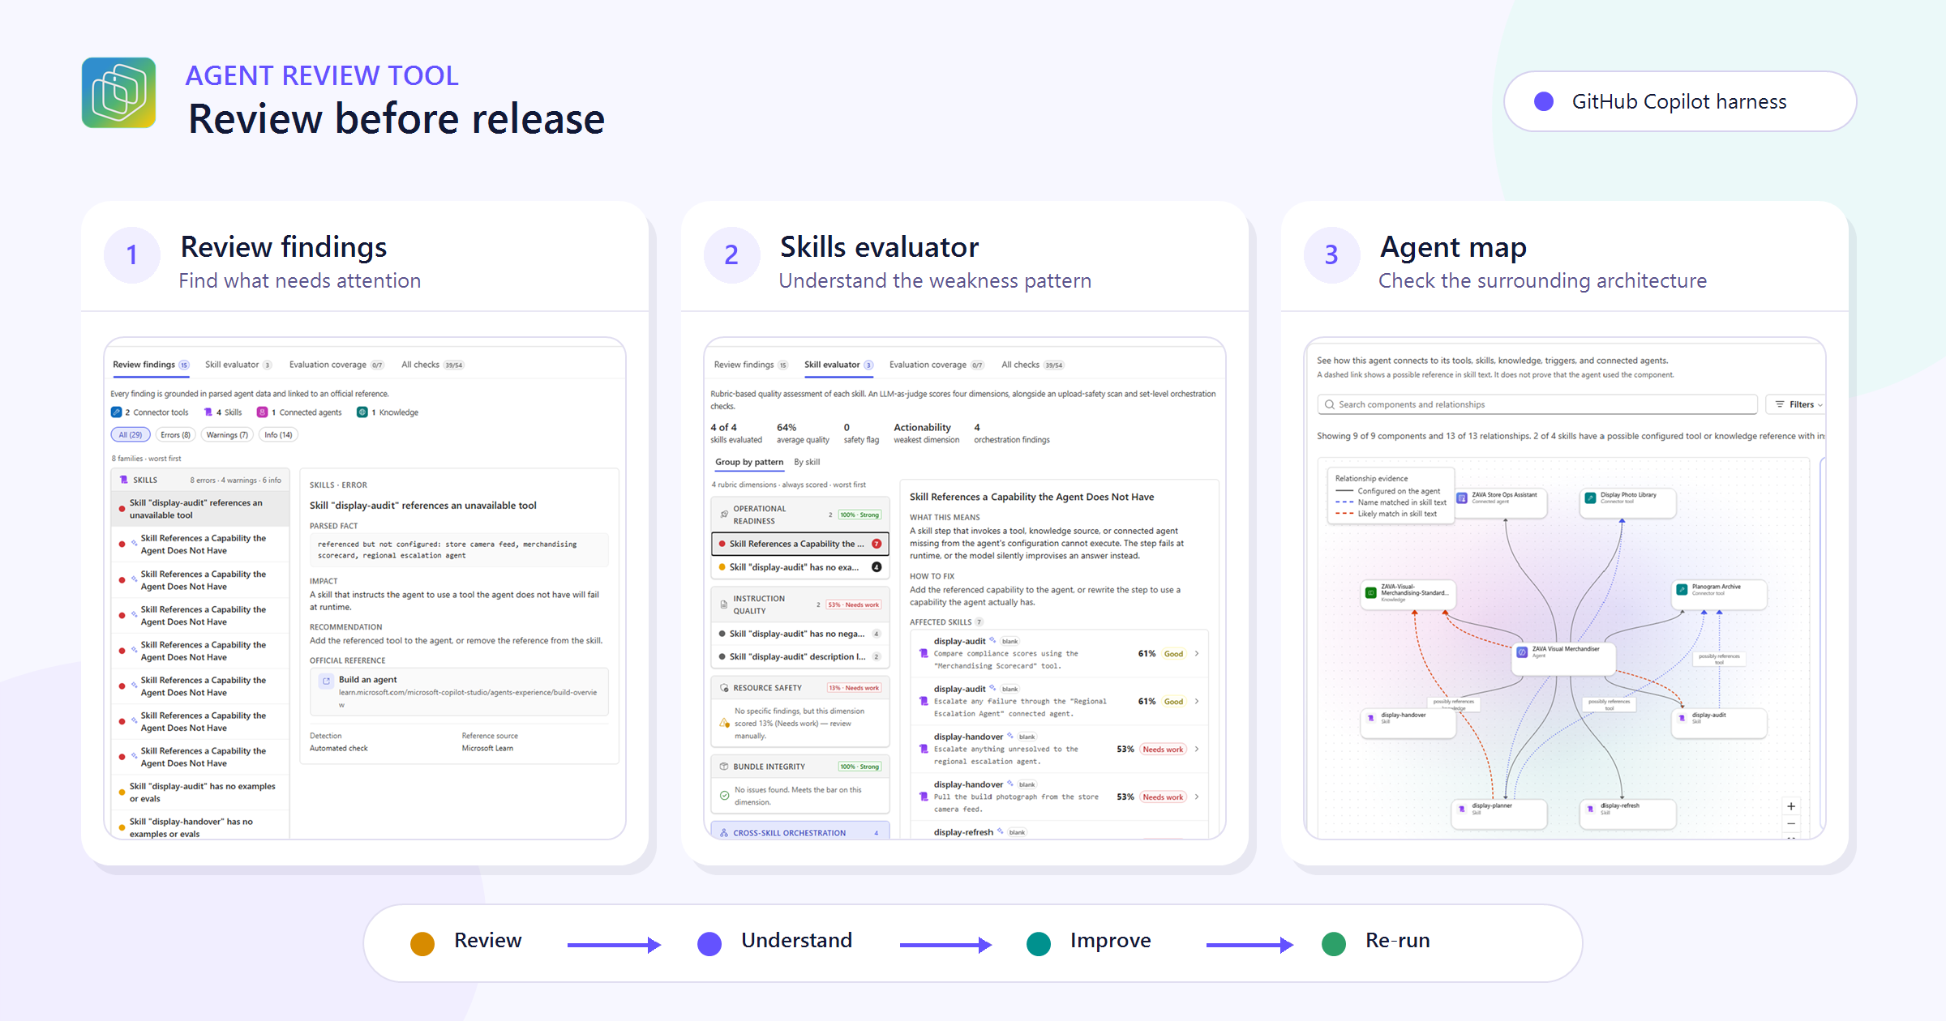Expand display-handover 'Escalate anything unresolved' row chevron
Viewport: 1946px width, 1021px height.
pyautogui.click(x=1197, y=750)
